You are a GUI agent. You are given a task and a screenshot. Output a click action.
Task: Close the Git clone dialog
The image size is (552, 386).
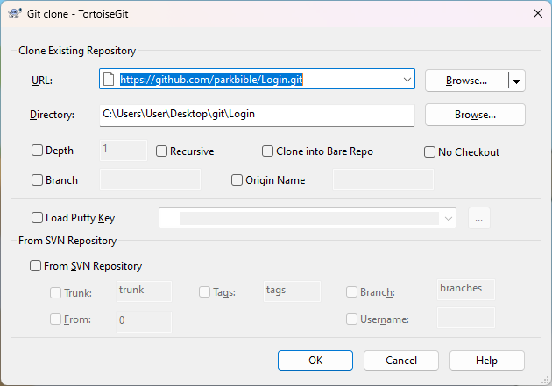click(538, 14)
